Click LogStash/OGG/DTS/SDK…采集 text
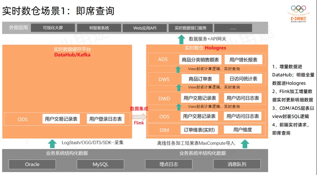 coord(92,143)
